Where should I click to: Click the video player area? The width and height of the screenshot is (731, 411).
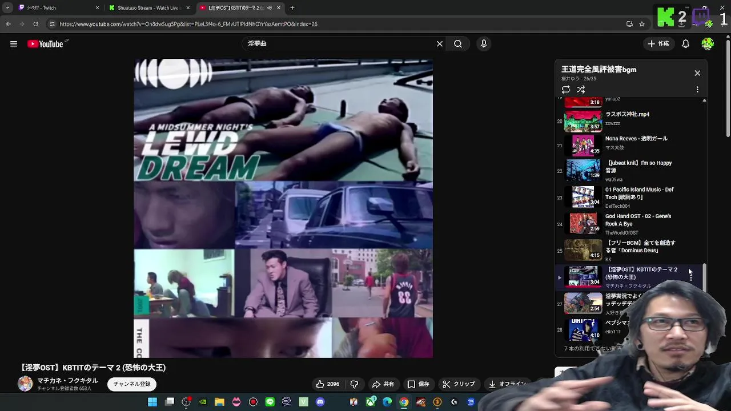click(x=283, y=208)
